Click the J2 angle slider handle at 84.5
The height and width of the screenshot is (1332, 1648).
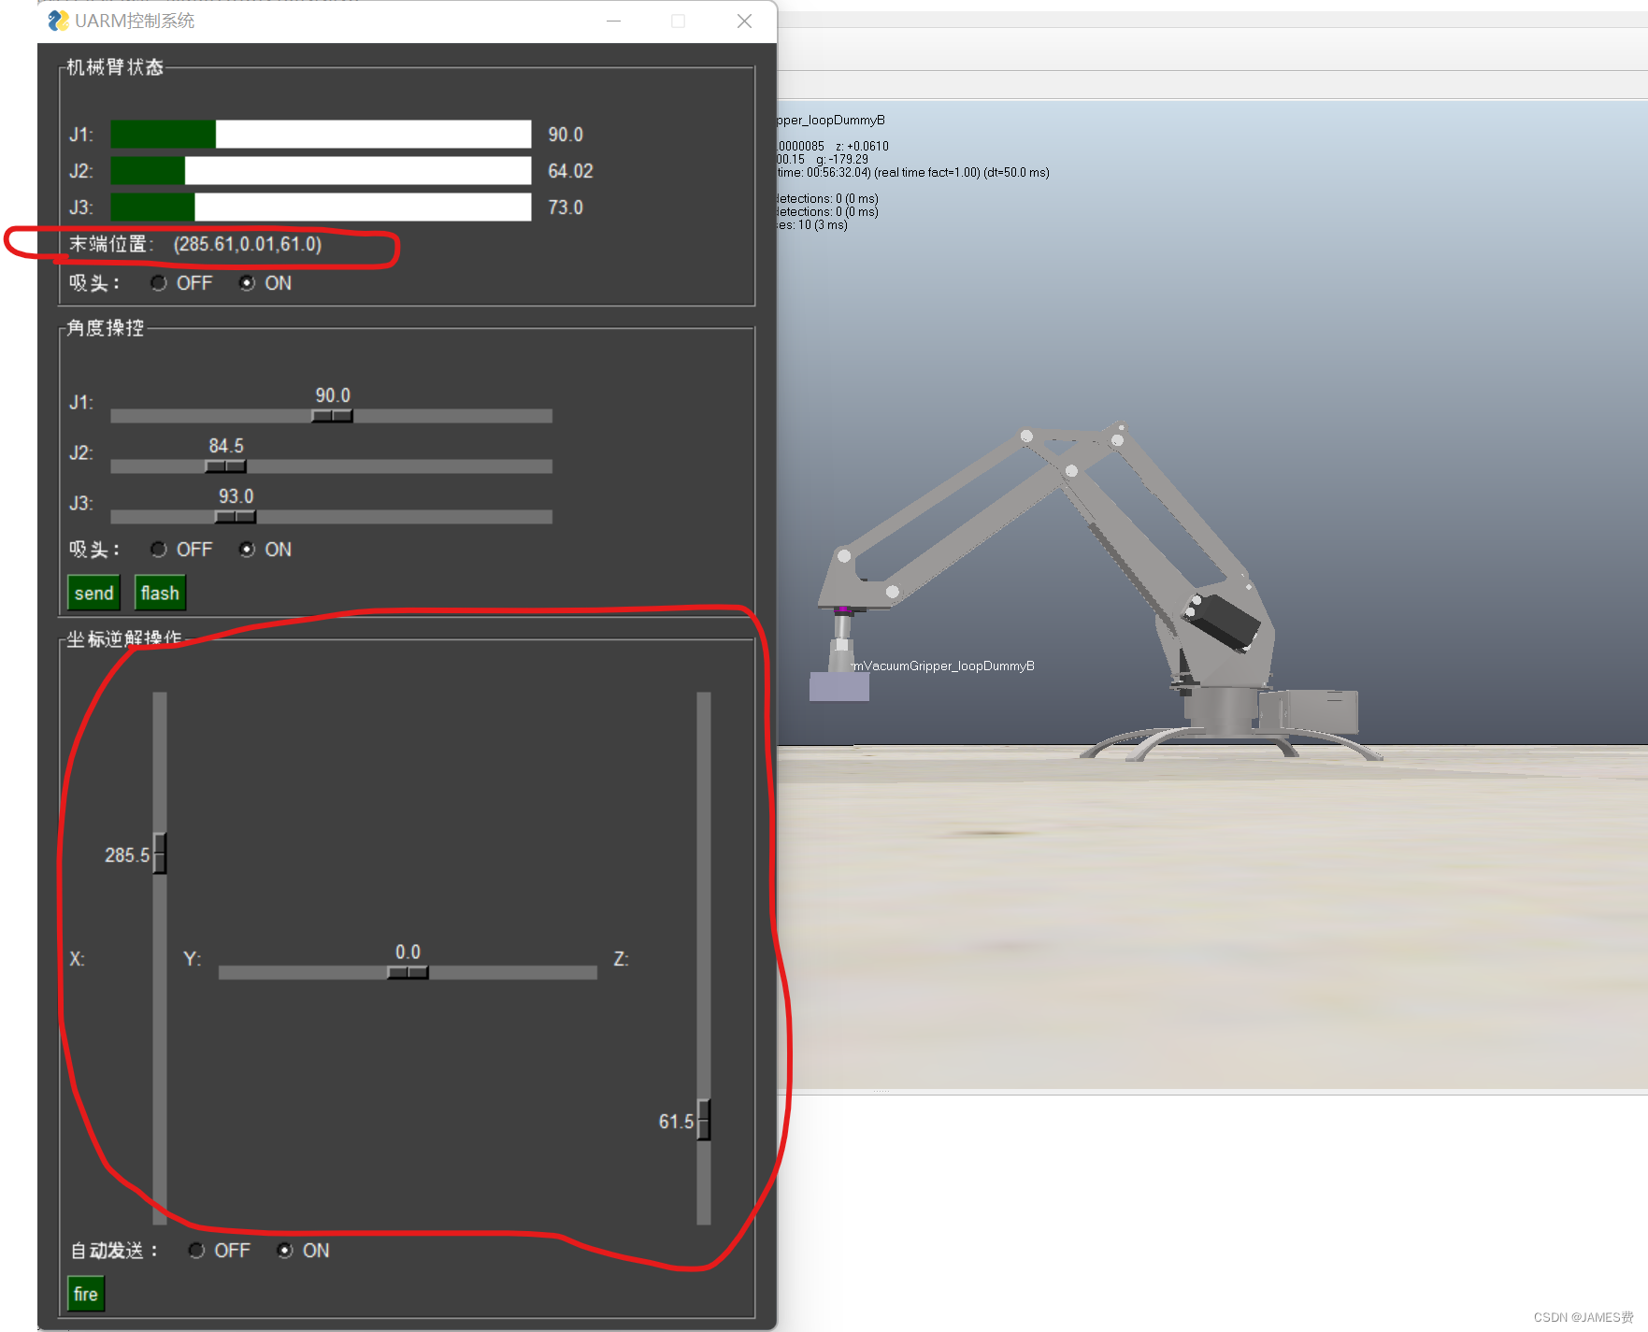point(225,466)
